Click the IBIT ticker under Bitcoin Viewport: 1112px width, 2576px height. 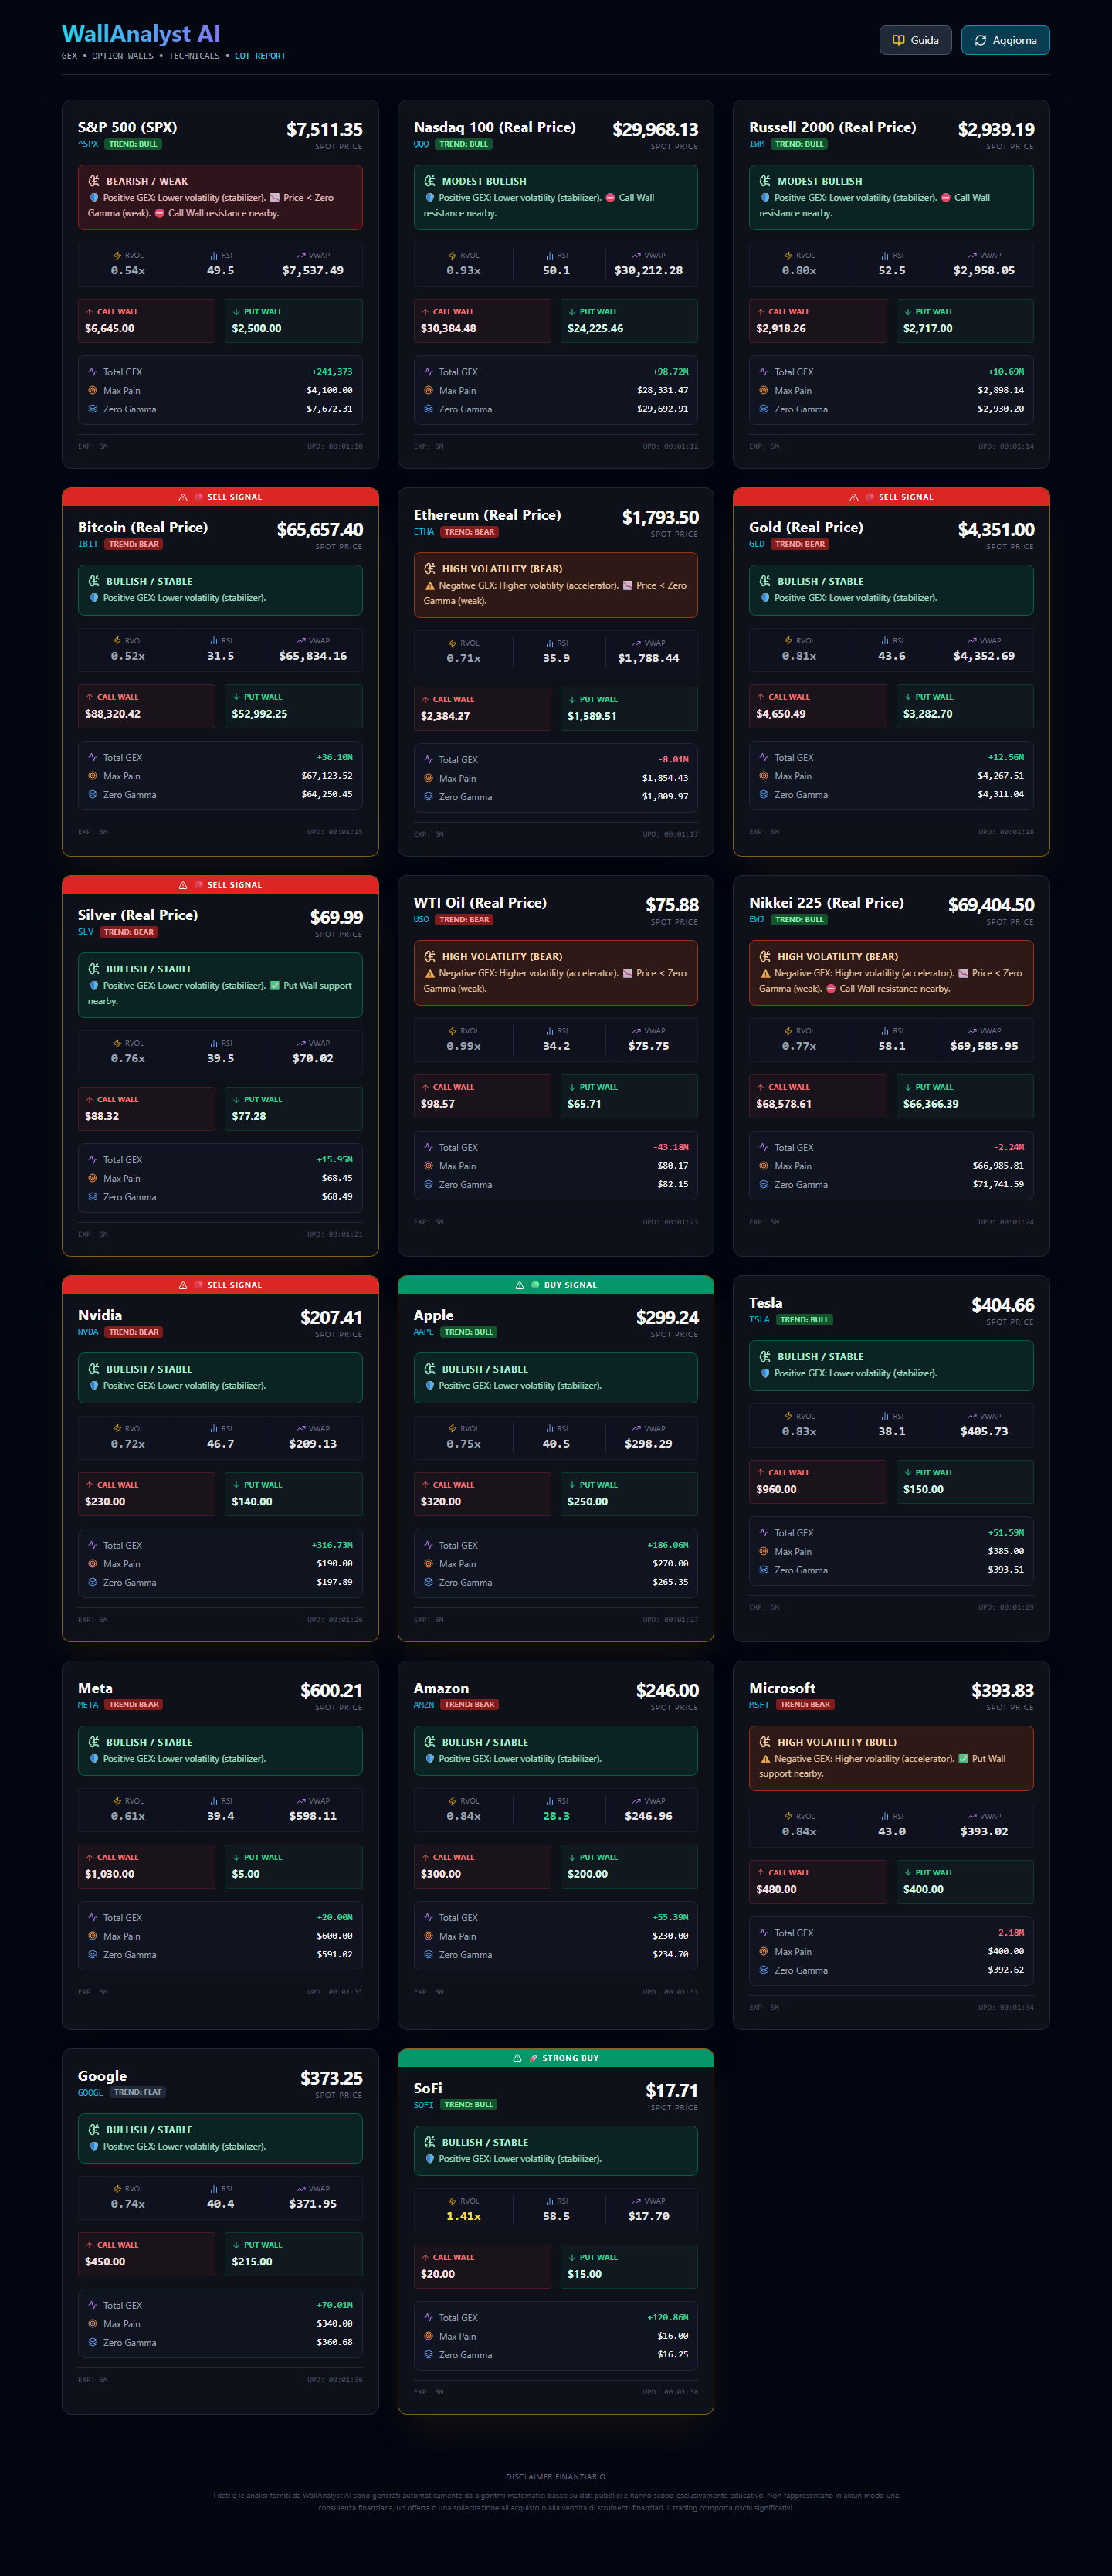pos(88,544)
